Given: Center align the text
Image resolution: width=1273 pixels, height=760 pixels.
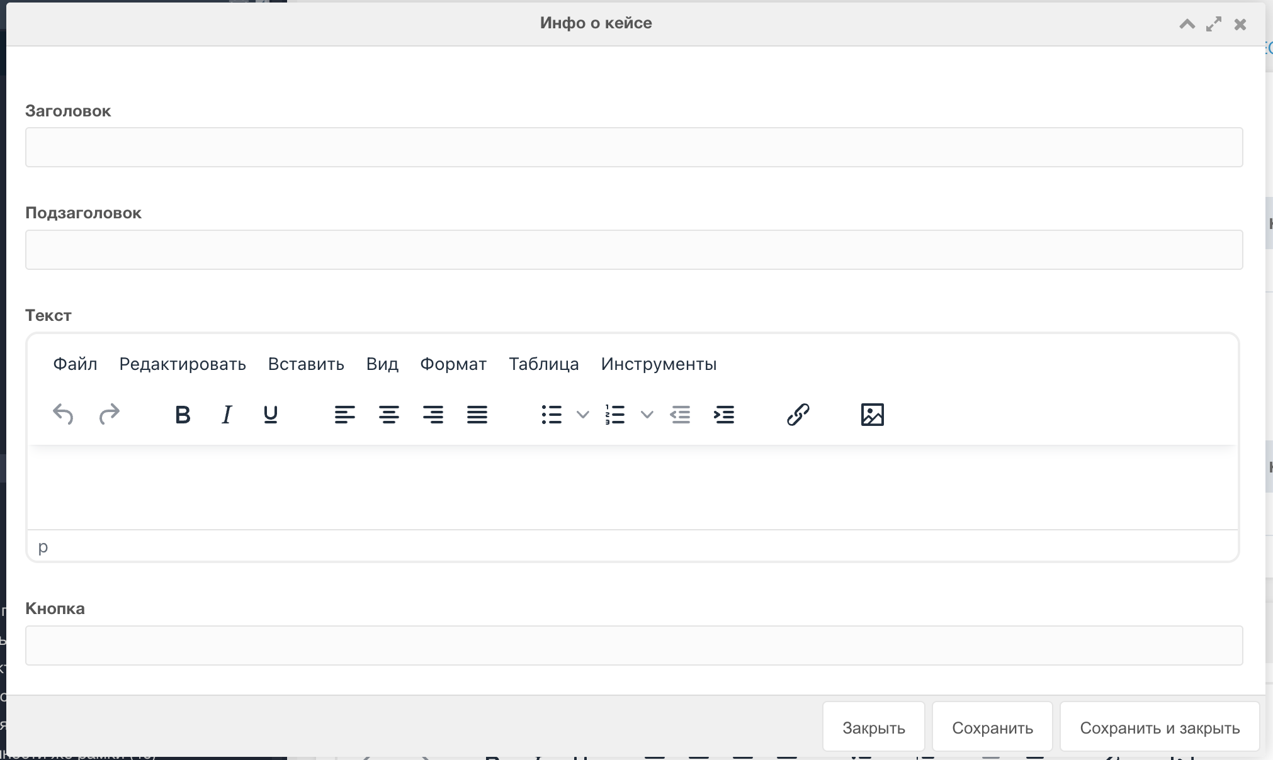Looking at the screenshot, I should [388, 415].
